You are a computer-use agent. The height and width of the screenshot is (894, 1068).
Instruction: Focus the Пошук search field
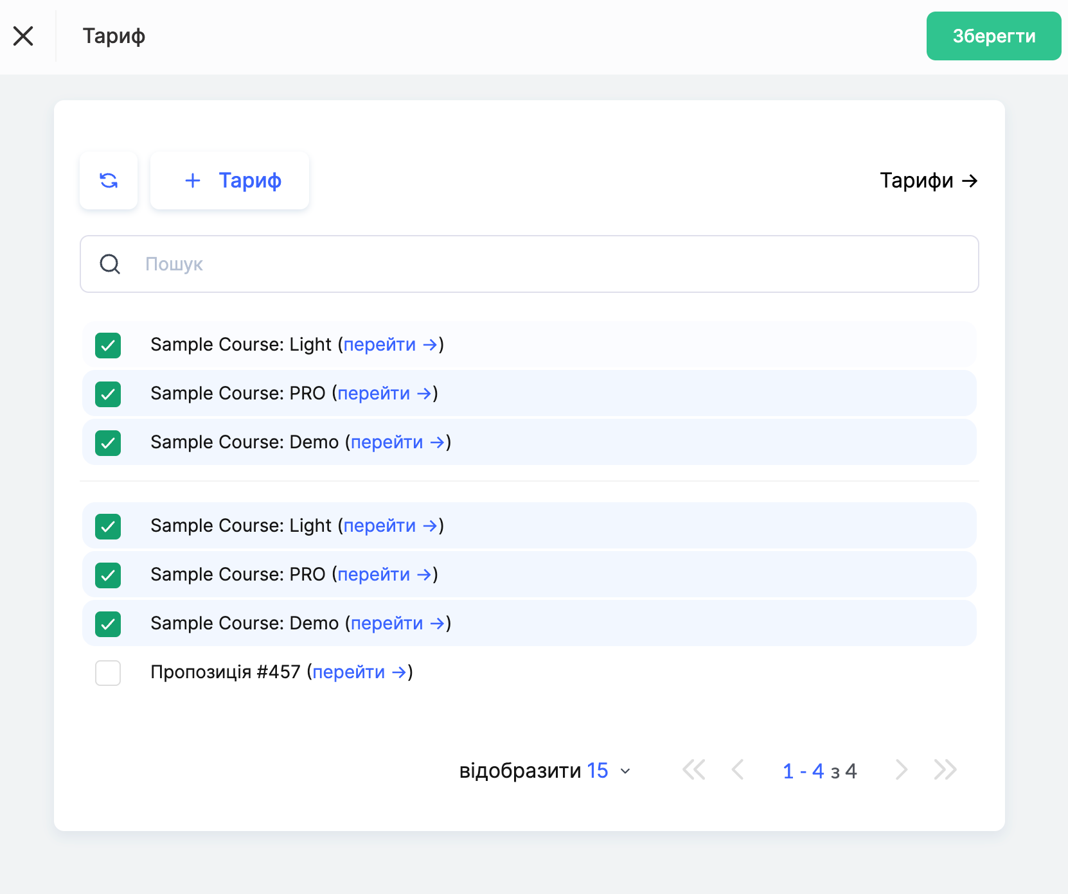click(x=530, y=264)
